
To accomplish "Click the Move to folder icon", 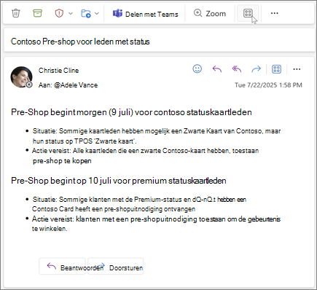I will coord(86,13).
